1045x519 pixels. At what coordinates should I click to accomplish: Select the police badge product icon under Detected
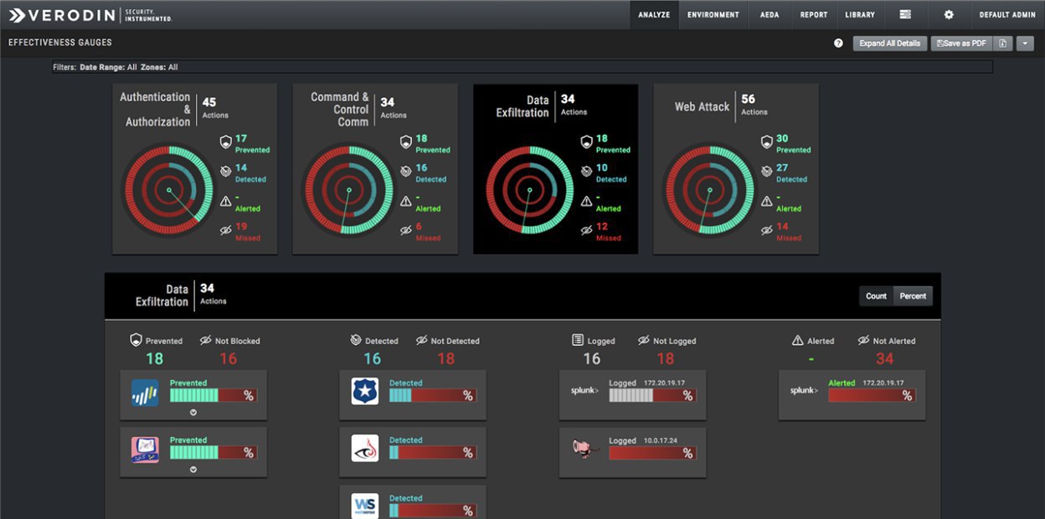click(365, 391)
